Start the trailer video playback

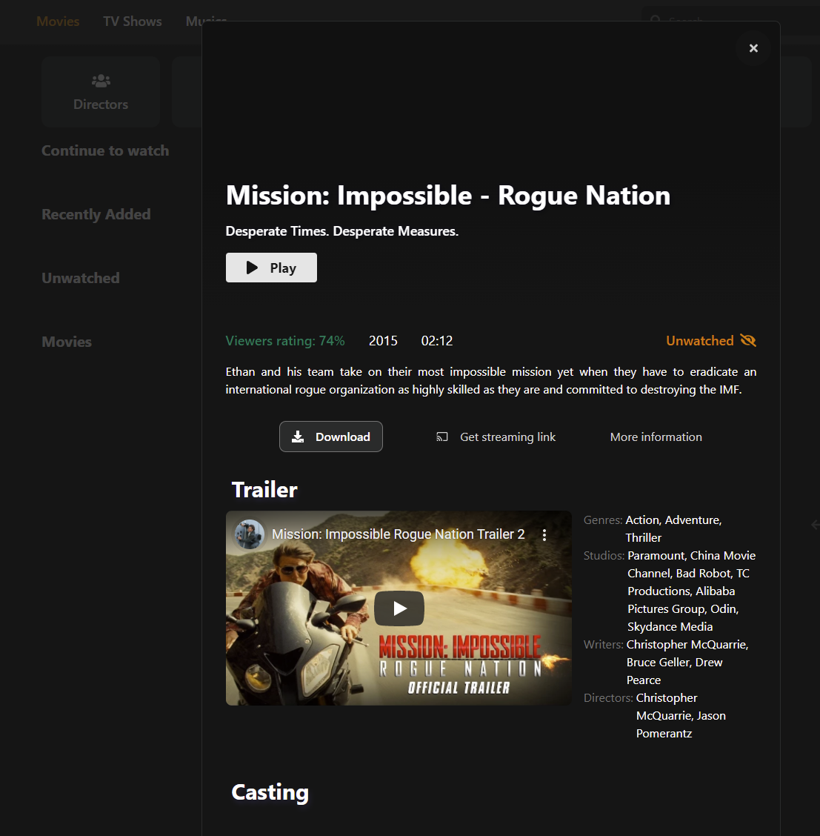point(399,608)
